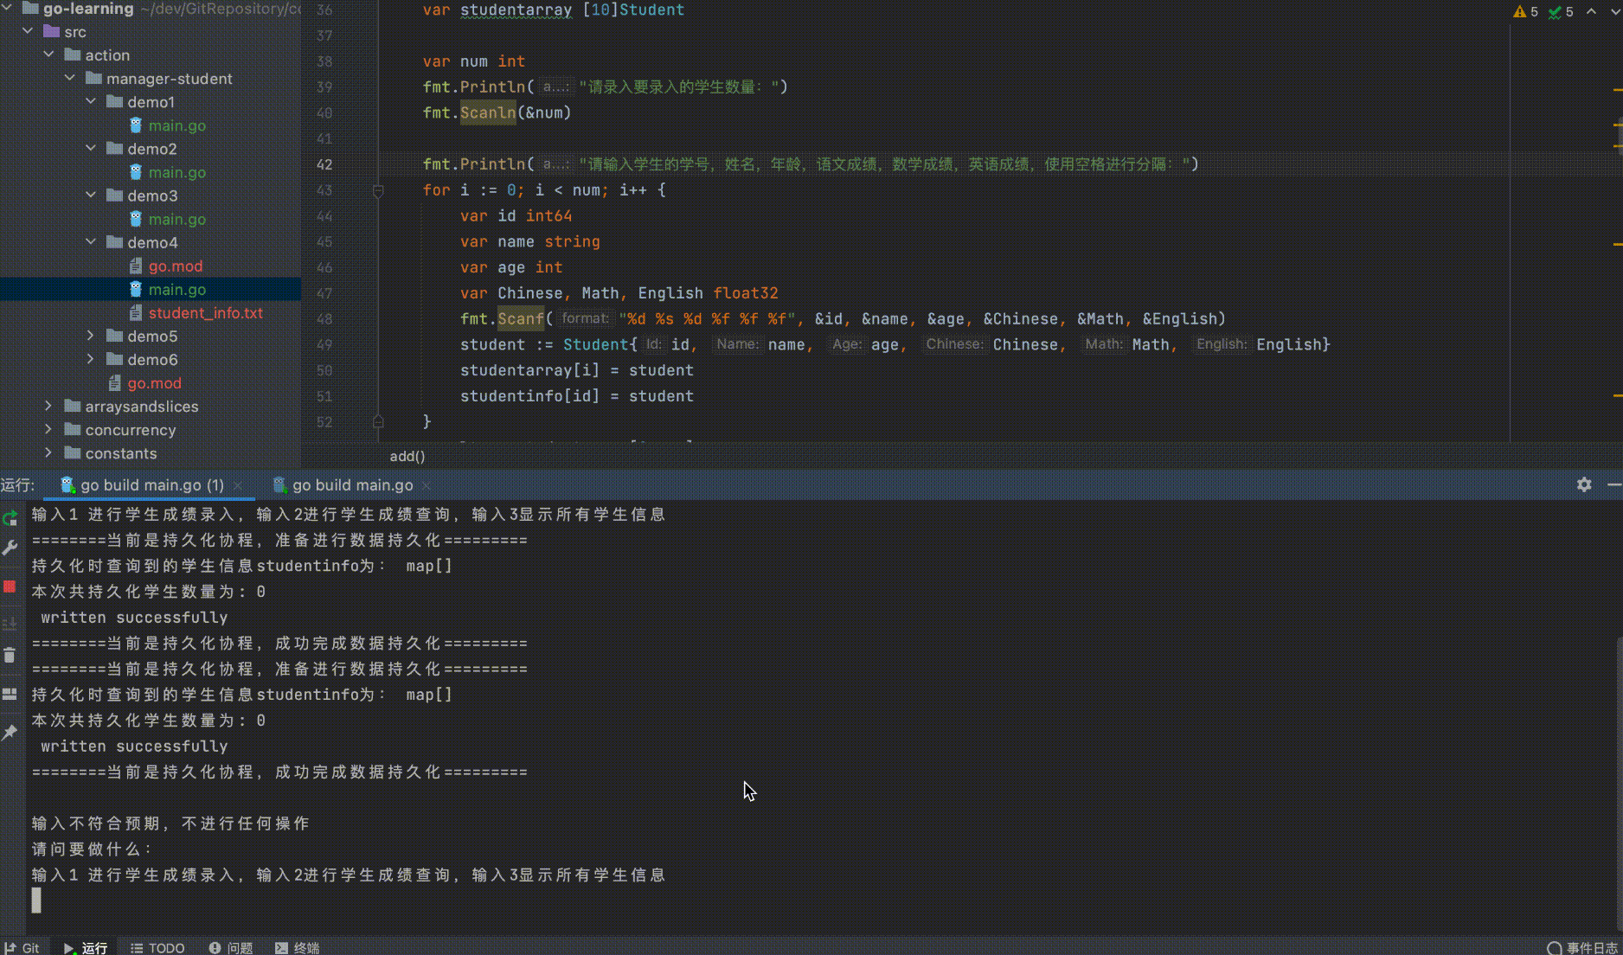
Task: Open run panel settings gear
Action: [1584, 484]
